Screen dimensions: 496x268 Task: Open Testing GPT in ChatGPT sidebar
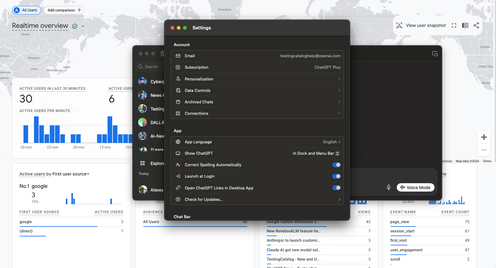tap(151, 109)
